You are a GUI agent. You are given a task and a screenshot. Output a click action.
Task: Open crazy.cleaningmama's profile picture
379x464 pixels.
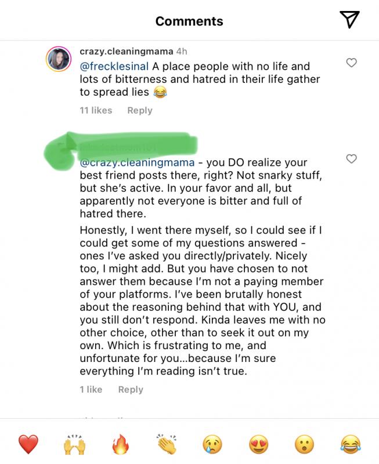coord(58,58)
